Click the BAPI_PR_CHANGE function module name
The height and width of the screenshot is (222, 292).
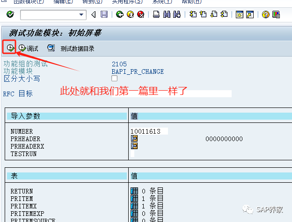click(138, 72)
